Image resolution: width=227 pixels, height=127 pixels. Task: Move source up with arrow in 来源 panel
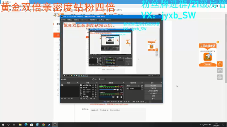[91, 98]
